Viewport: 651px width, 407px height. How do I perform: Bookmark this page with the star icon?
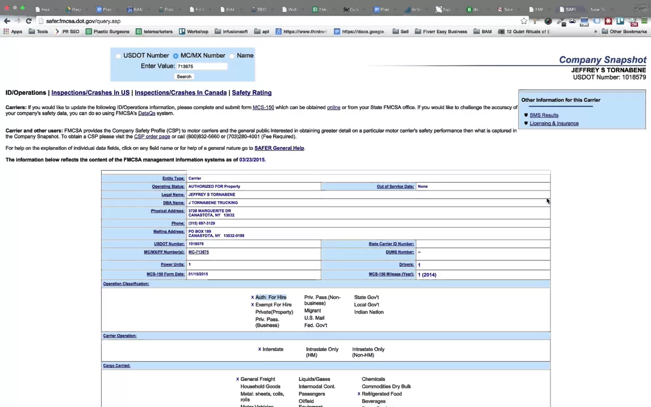(x=524, y=21)
